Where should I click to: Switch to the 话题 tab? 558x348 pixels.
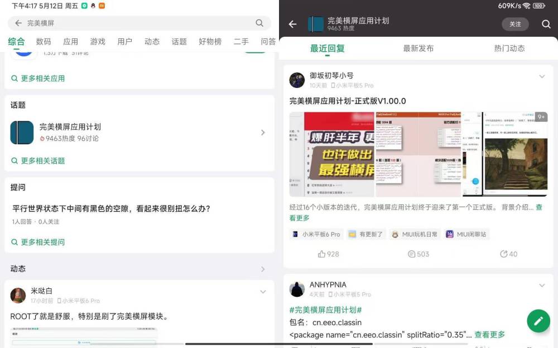coord(179,42)
